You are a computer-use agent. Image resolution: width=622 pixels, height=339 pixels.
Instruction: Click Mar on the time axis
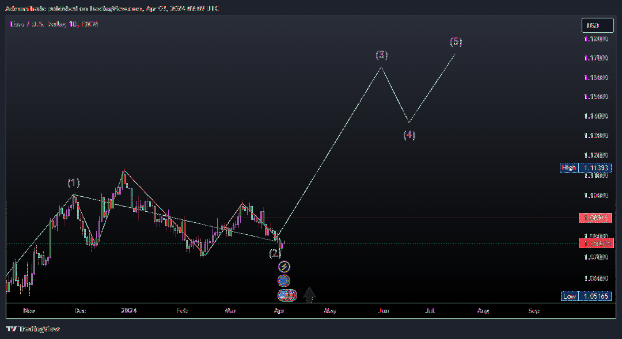click(230, 311)
